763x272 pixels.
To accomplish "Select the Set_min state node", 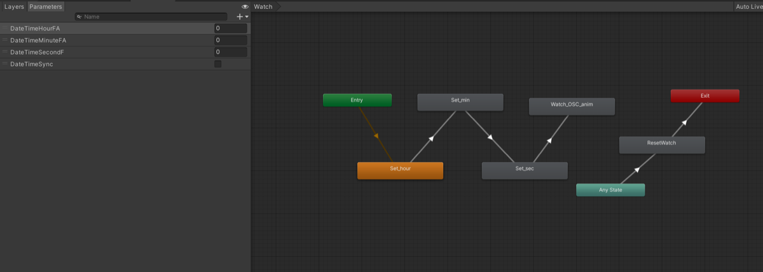I will 460,101.
